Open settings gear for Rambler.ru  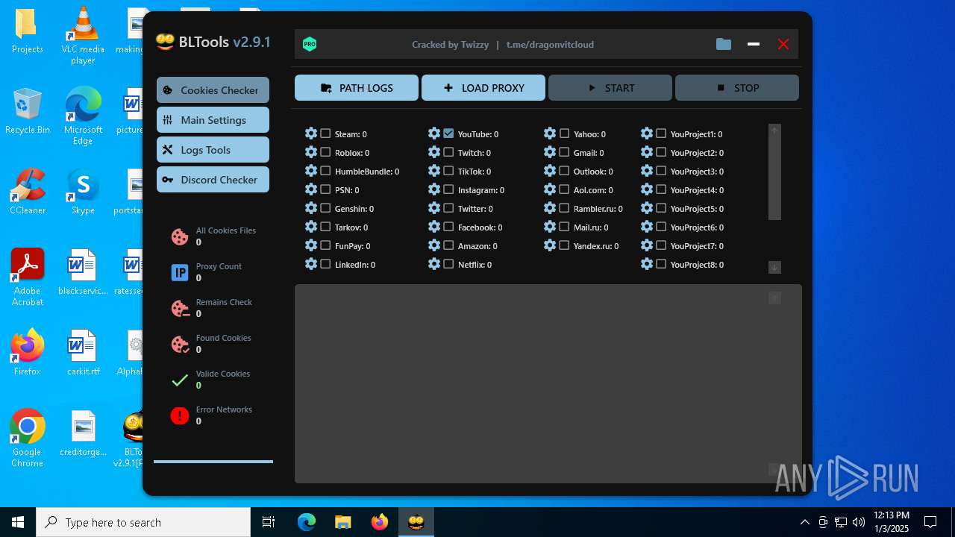(550, 208)
